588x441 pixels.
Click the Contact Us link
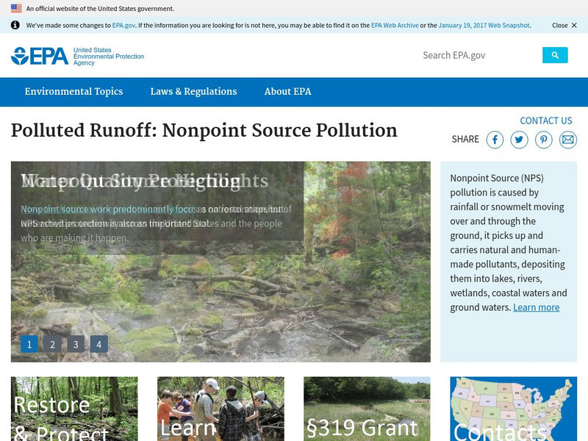[546, 121]
